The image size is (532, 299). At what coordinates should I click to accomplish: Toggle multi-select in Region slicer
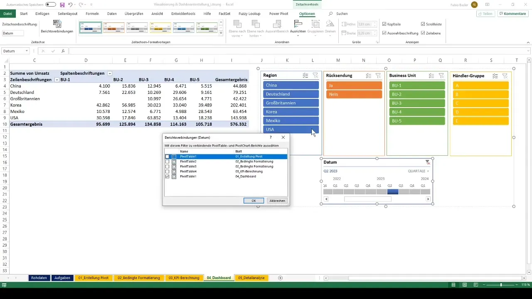tap(305, 76)
